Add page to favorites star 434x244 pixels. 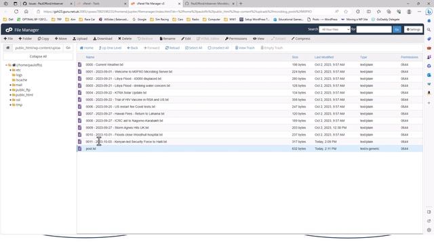point(346,12)
